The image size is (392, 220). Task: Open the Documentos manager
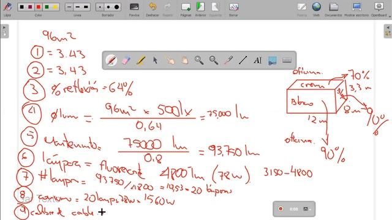pos(333,7)
